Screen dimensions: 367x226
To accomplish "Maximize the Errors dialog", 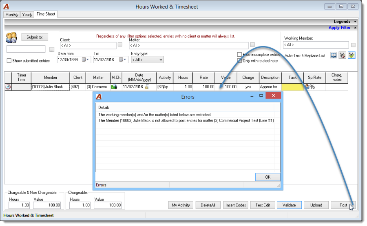I will 261,95.
